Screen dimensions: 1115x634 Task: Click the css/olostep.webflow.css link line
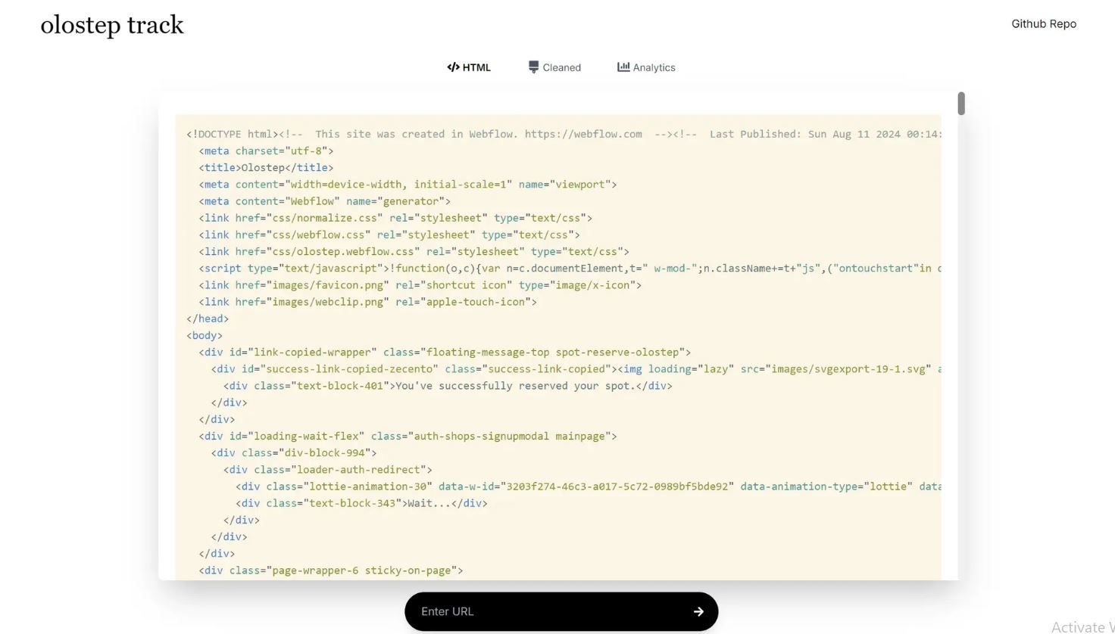[x=414, y=251]
